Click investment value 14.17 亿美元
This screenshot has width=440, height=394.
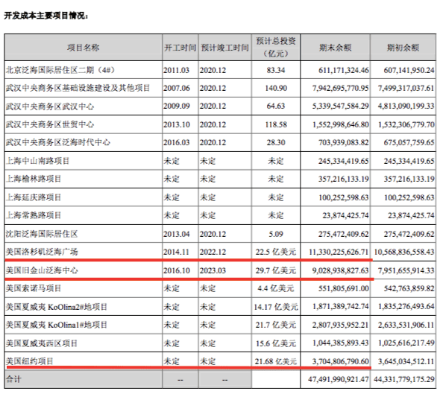tap(276, 307)
